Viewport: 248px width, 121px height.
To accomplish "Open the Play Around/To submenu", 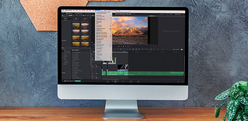I will point(103,31).
